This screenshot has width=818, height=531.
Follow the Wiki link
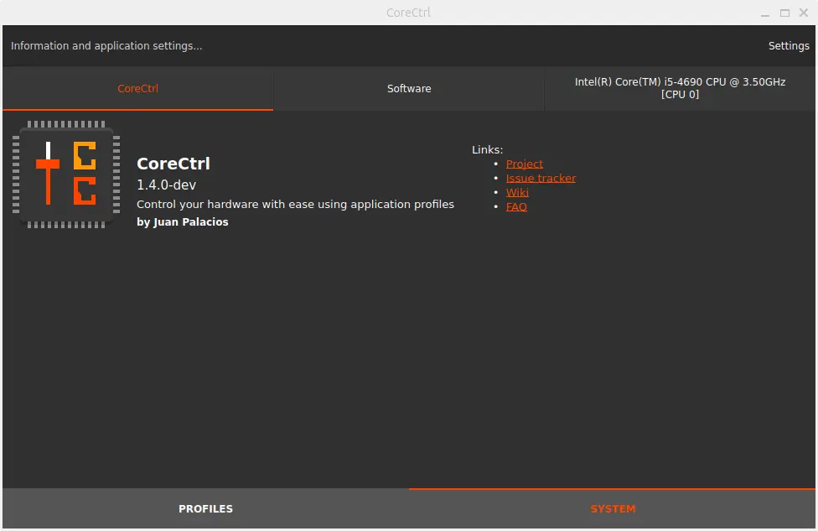tap(517, 193)
